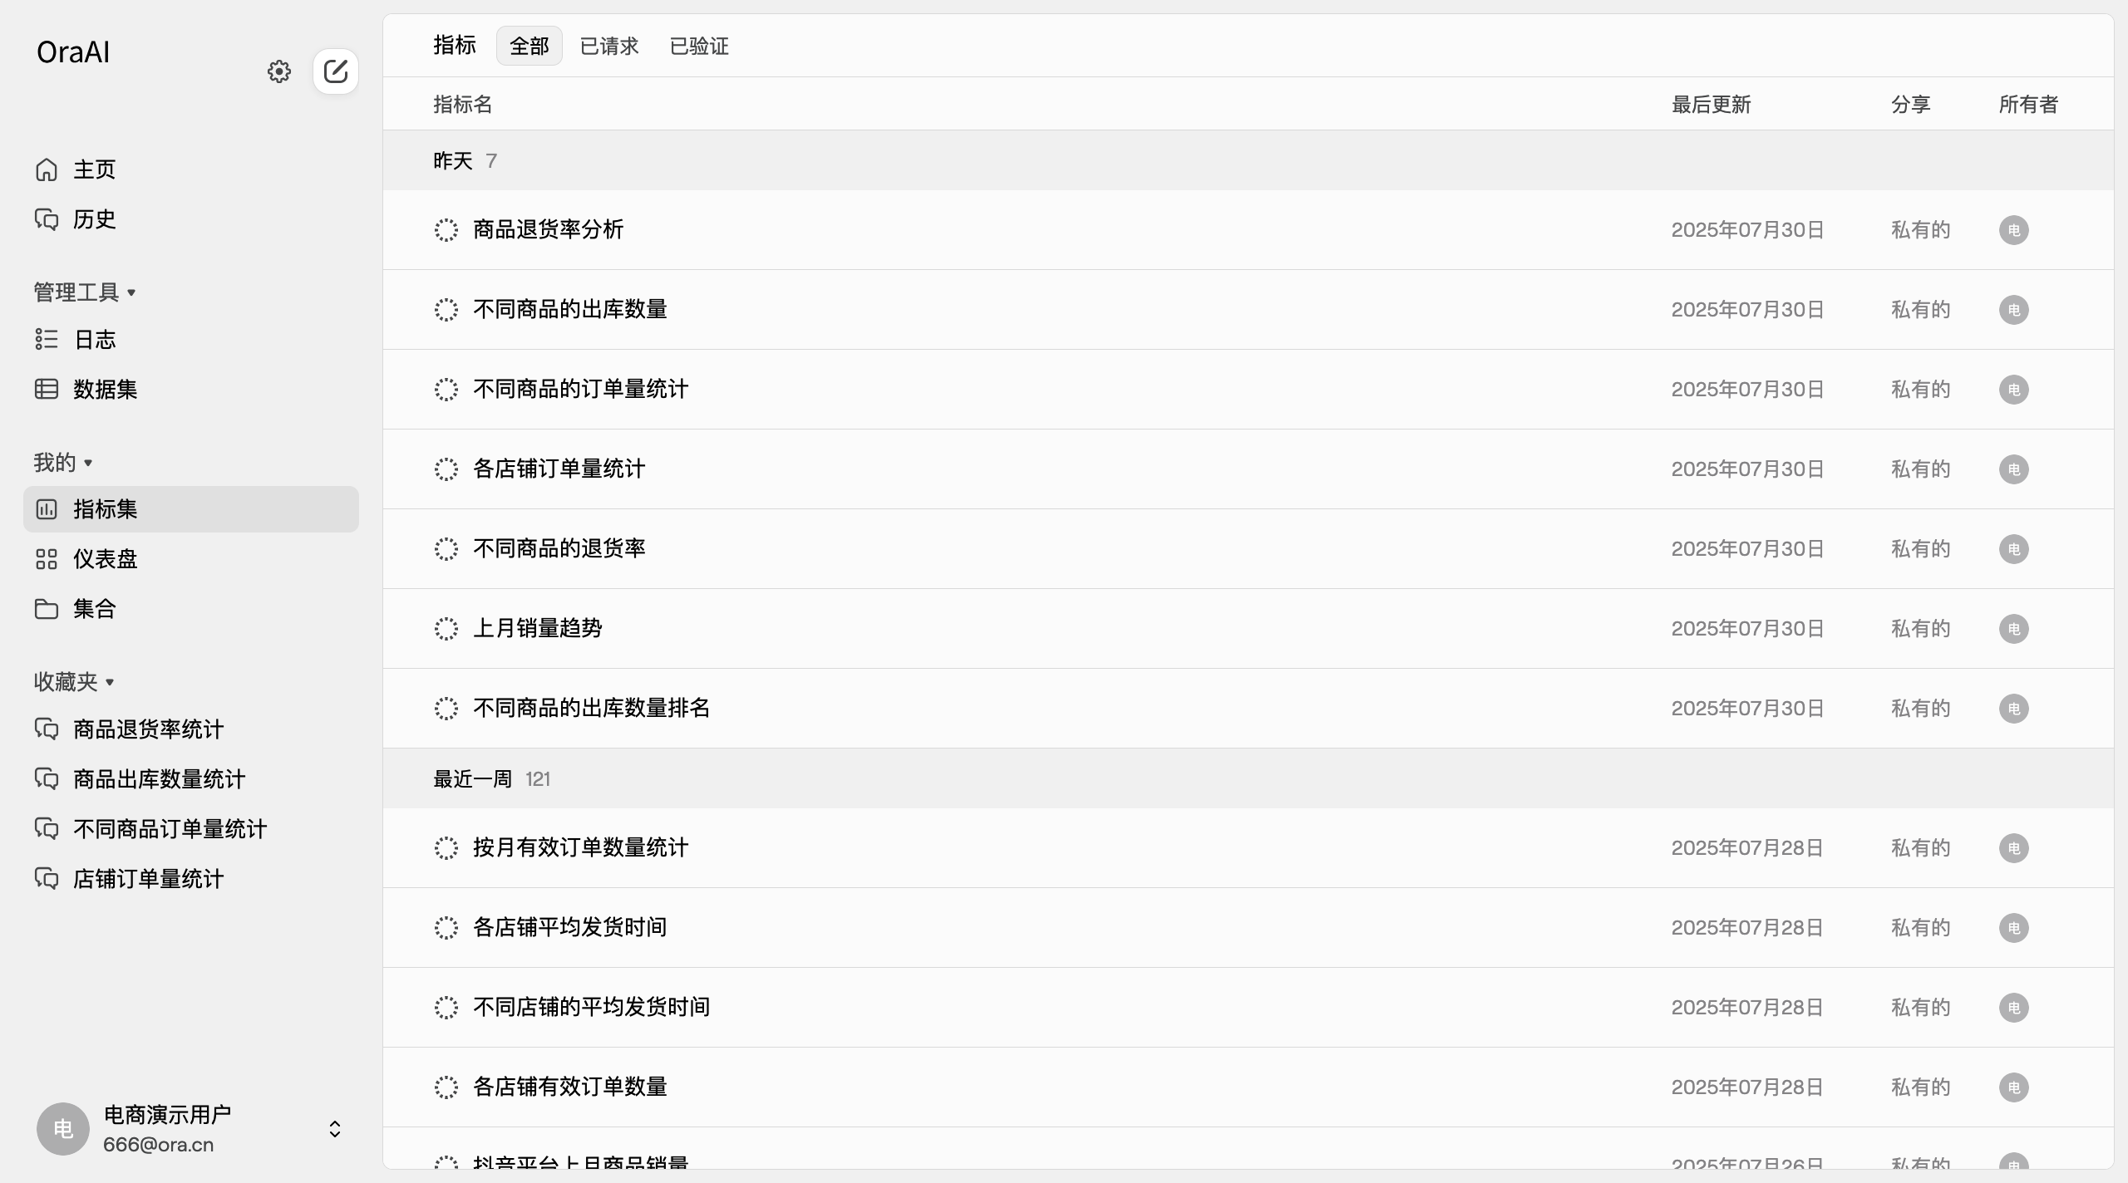The width and height of the screenshot is (2128, 1183).
Task: Open the 商品退货率分析 metric
Action: tap(548, 230)
